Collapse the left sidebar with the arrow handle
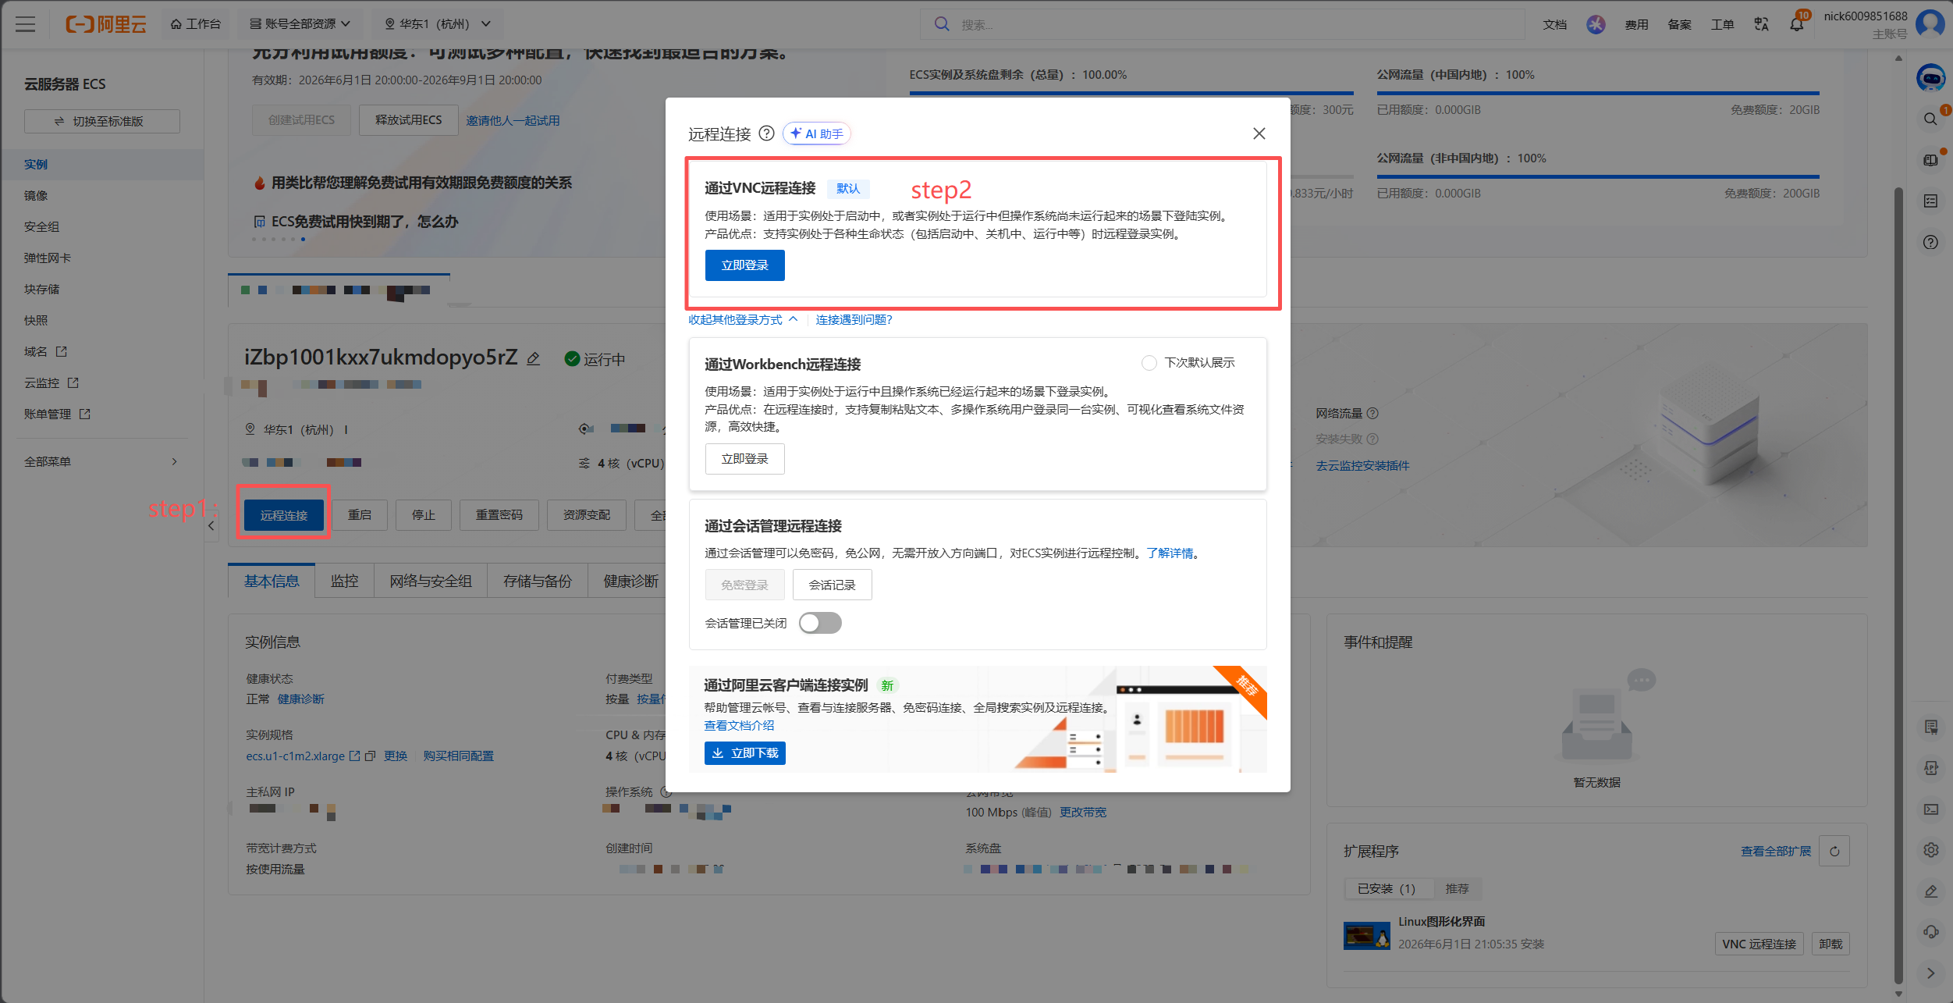Screen dimensions: 1953x1003 coord(211,526)
